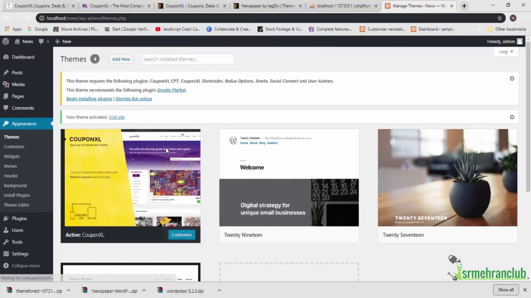531x298 pixels.
Task: Open the comments bubble in admin bar
Action: pyautogui.click(x=44, y=41)
